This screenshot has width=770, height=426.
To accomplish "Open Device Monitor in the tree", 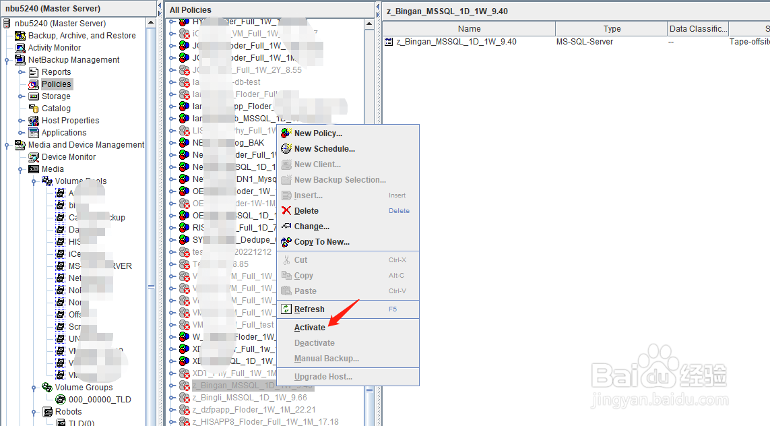I will (69, 157).
